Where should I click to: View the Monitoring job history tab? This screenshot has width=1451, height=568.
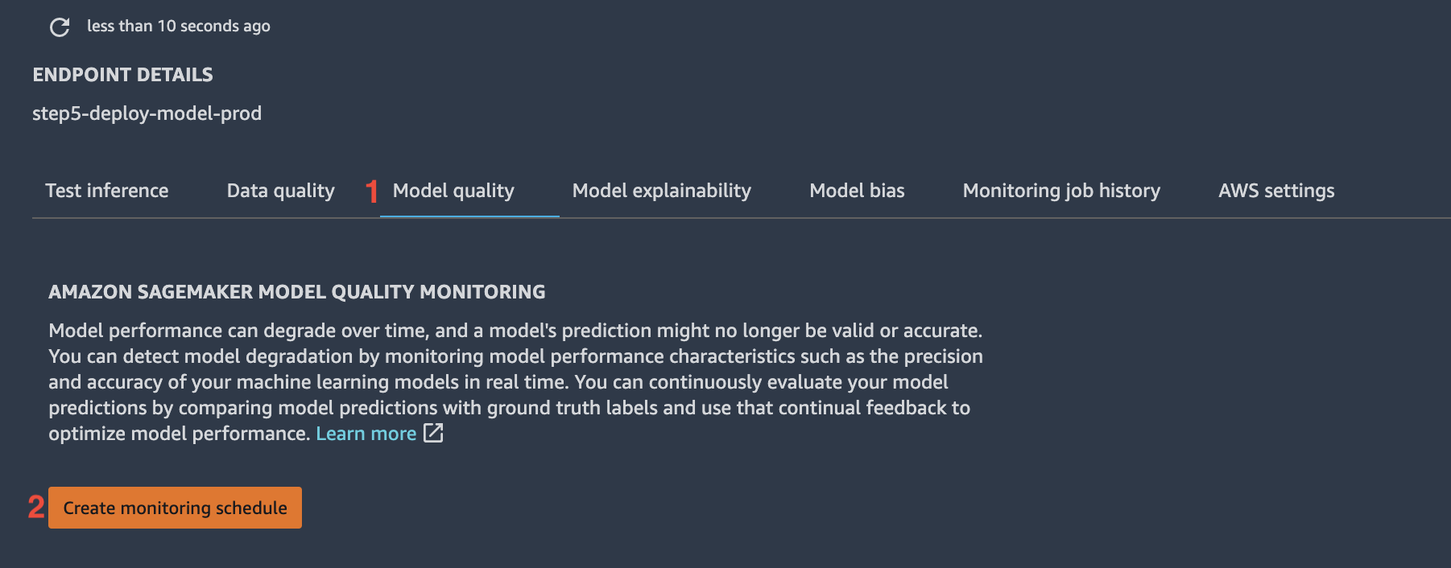click(1061, 191)
